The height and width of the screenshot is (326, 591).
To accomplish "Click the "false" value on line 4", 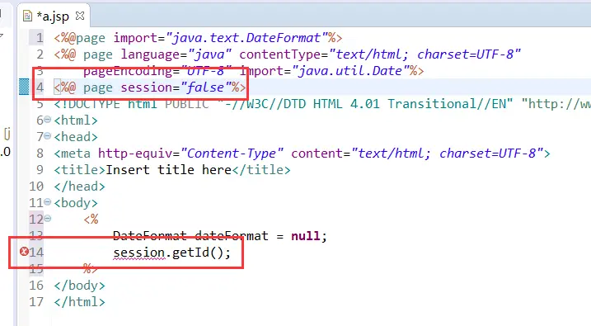I will point(205,87).
